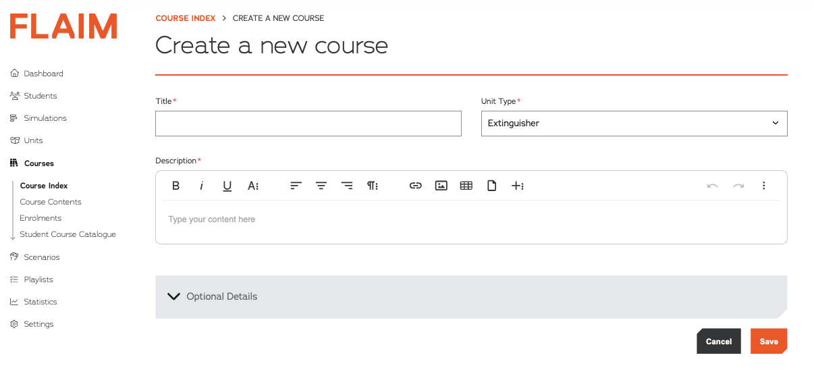Image resolution: width=814 pixels, height=372 pixels.
Task: Click the Course Index breadcrumb link
Action: pos(186,18)
